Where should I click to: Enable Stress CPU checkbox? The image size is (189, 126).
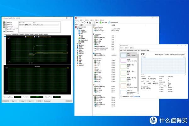click(6, 22)
